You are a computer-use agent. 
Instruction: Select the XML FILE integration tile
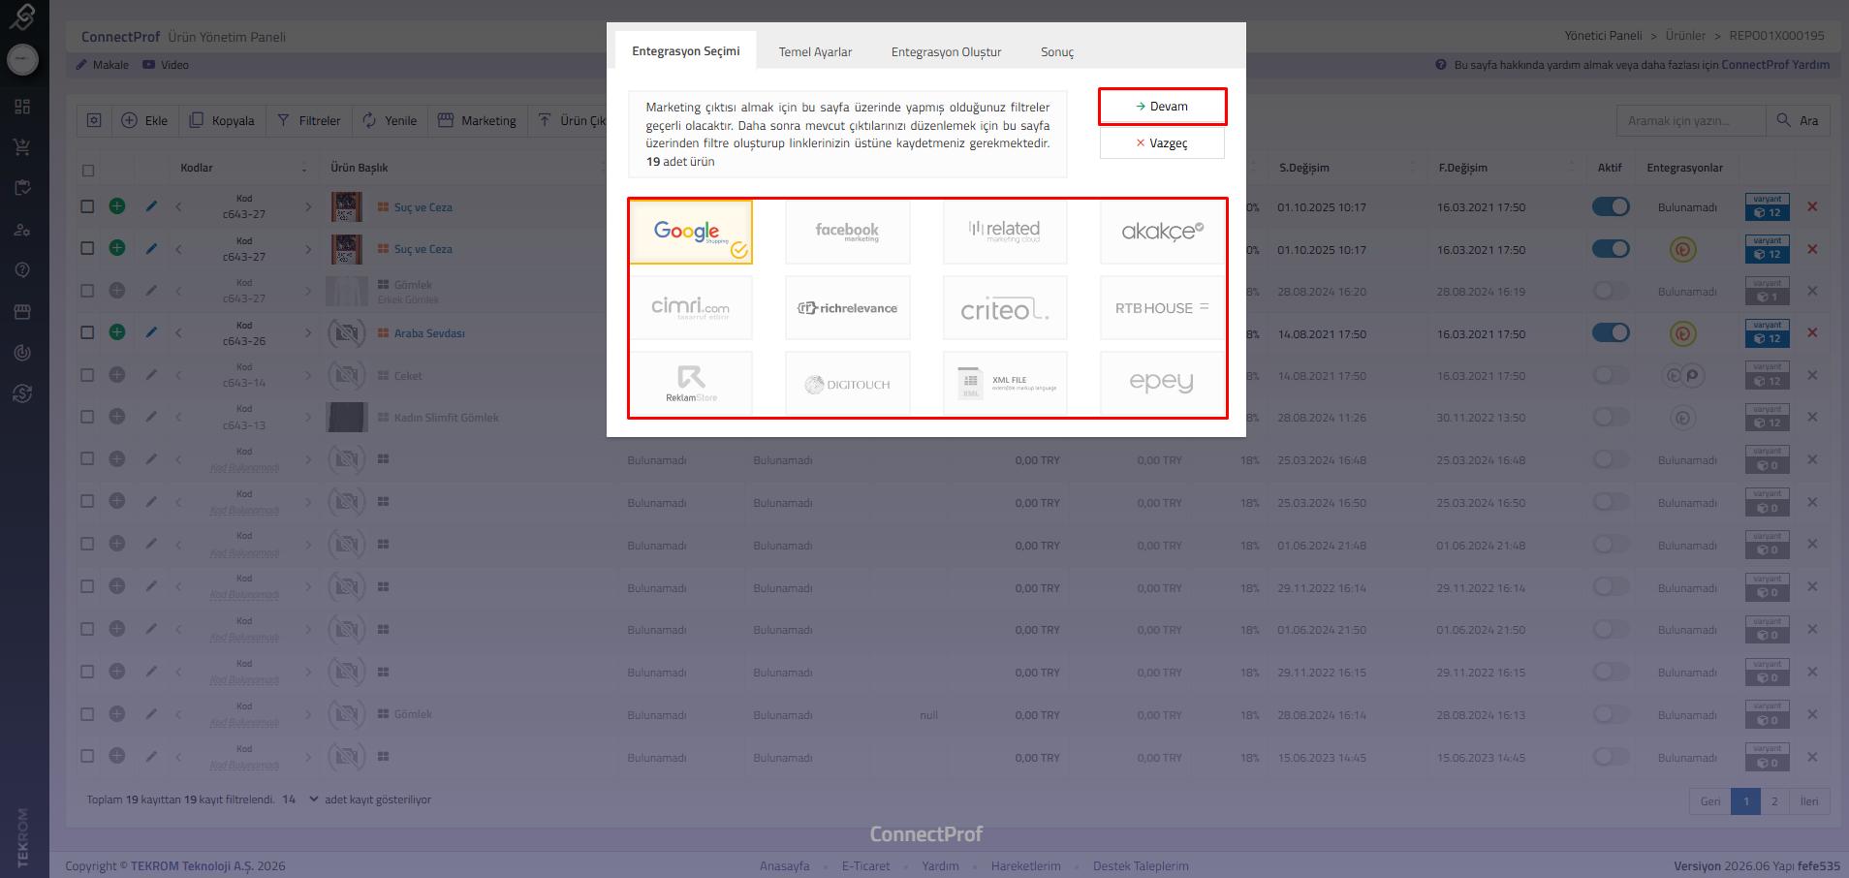point(1005,383)
